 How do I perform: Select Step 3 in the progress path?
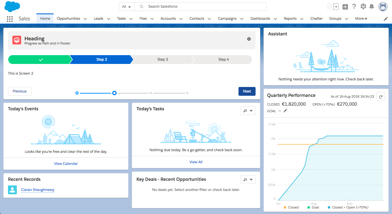click(x=163, y=59)
